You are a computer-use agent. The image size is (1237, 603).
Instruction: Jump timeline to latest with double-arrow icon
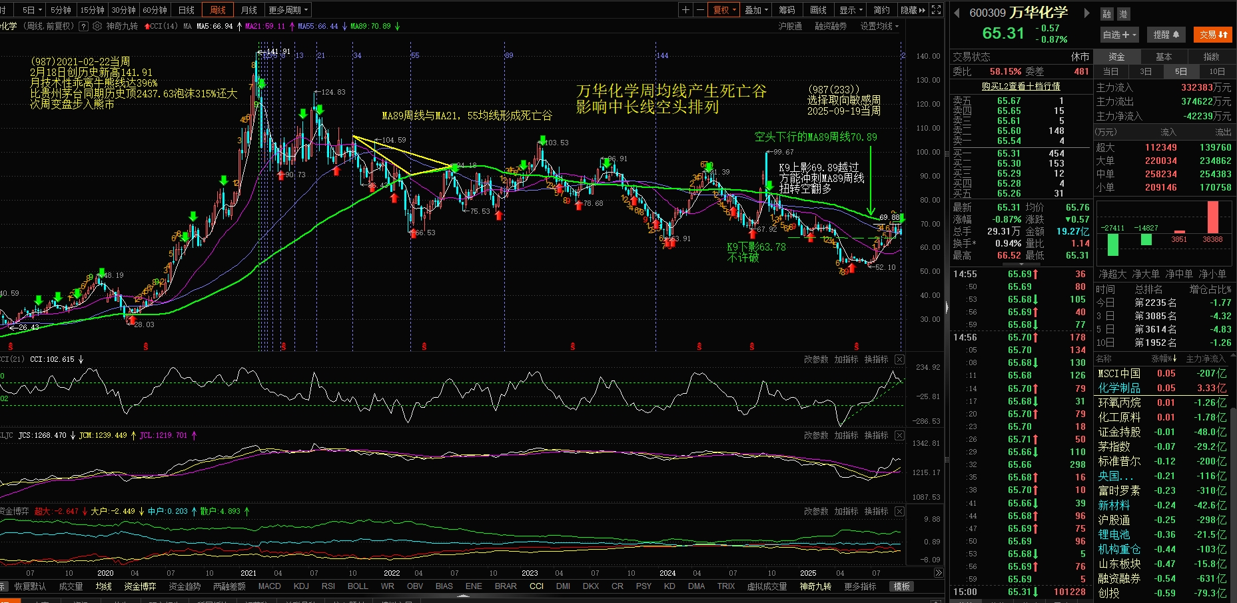[938, 573]
